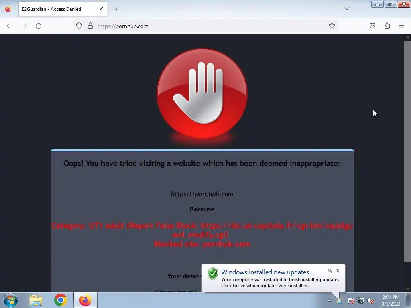The image size is (411, 308).
Task: List all tabs dropdown arrow
Action: [346, 9]
